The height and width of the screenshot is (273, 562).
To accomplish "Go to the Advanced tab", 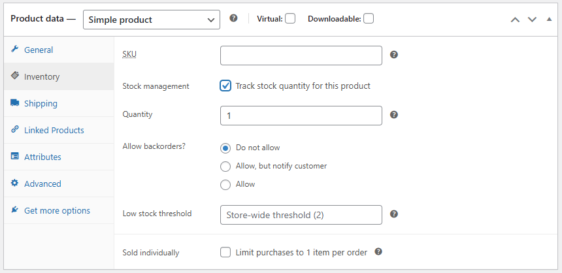I will pyautogui.click(x=59, y=184).
